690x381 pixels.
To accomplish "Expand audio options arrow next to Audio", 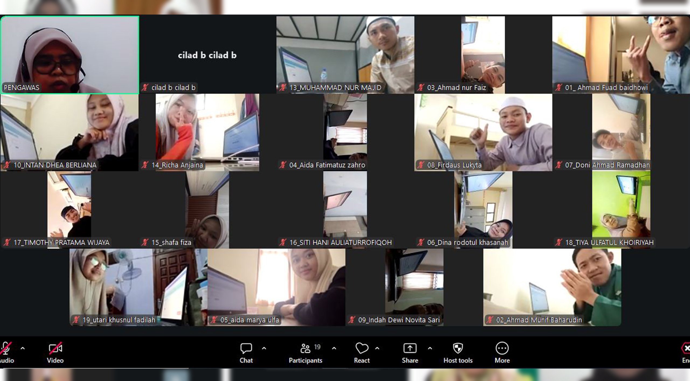I will 23,348.
